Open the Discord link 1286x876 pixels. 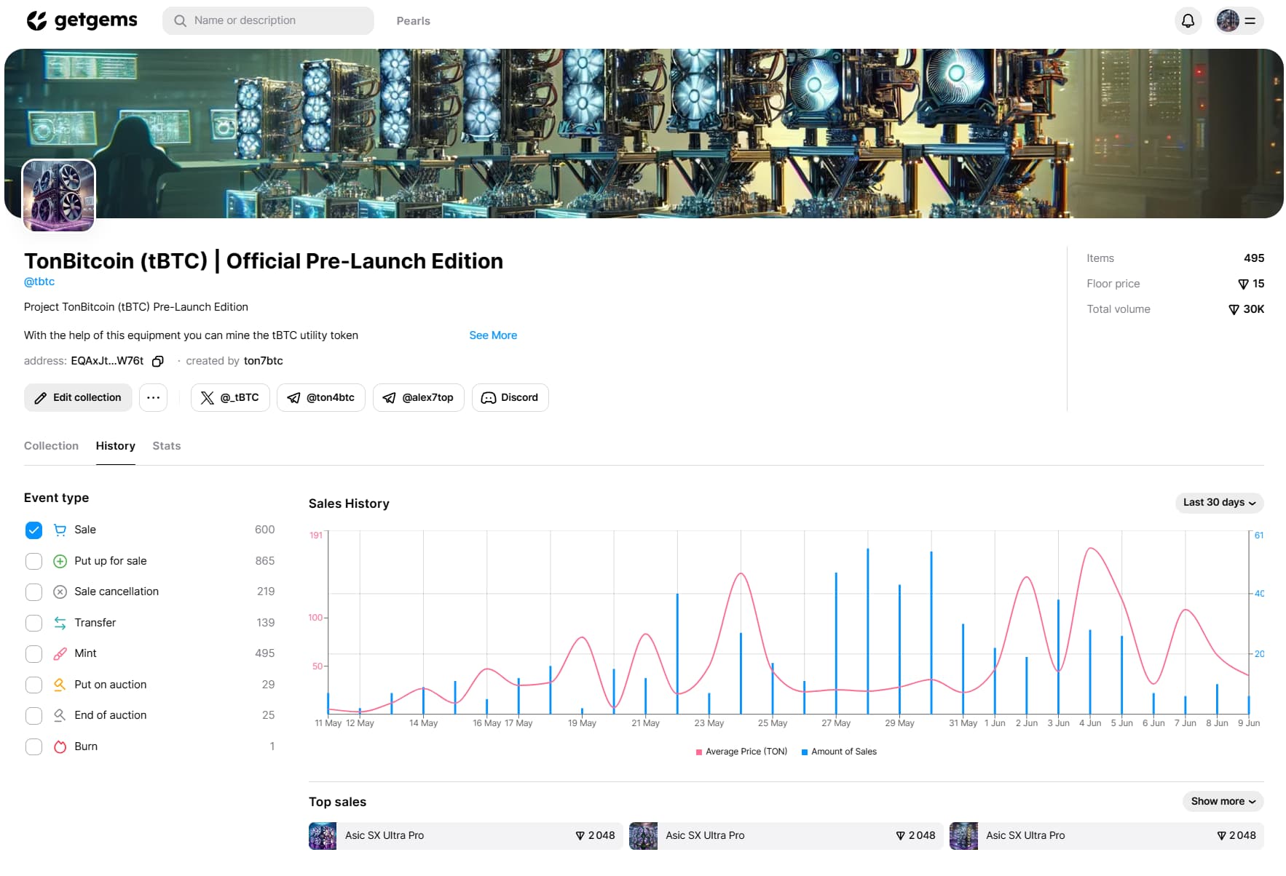coord(510,397)
